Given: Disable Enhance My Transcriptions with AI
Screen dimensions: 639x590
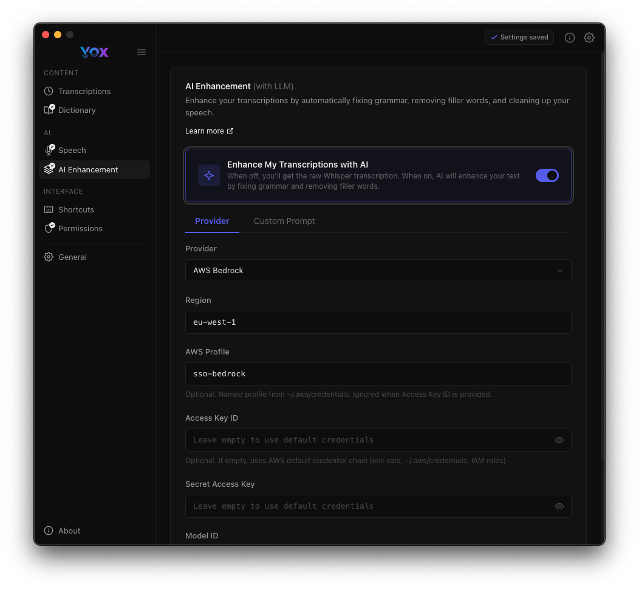Looking at the screenshot, I should (547, 175).
